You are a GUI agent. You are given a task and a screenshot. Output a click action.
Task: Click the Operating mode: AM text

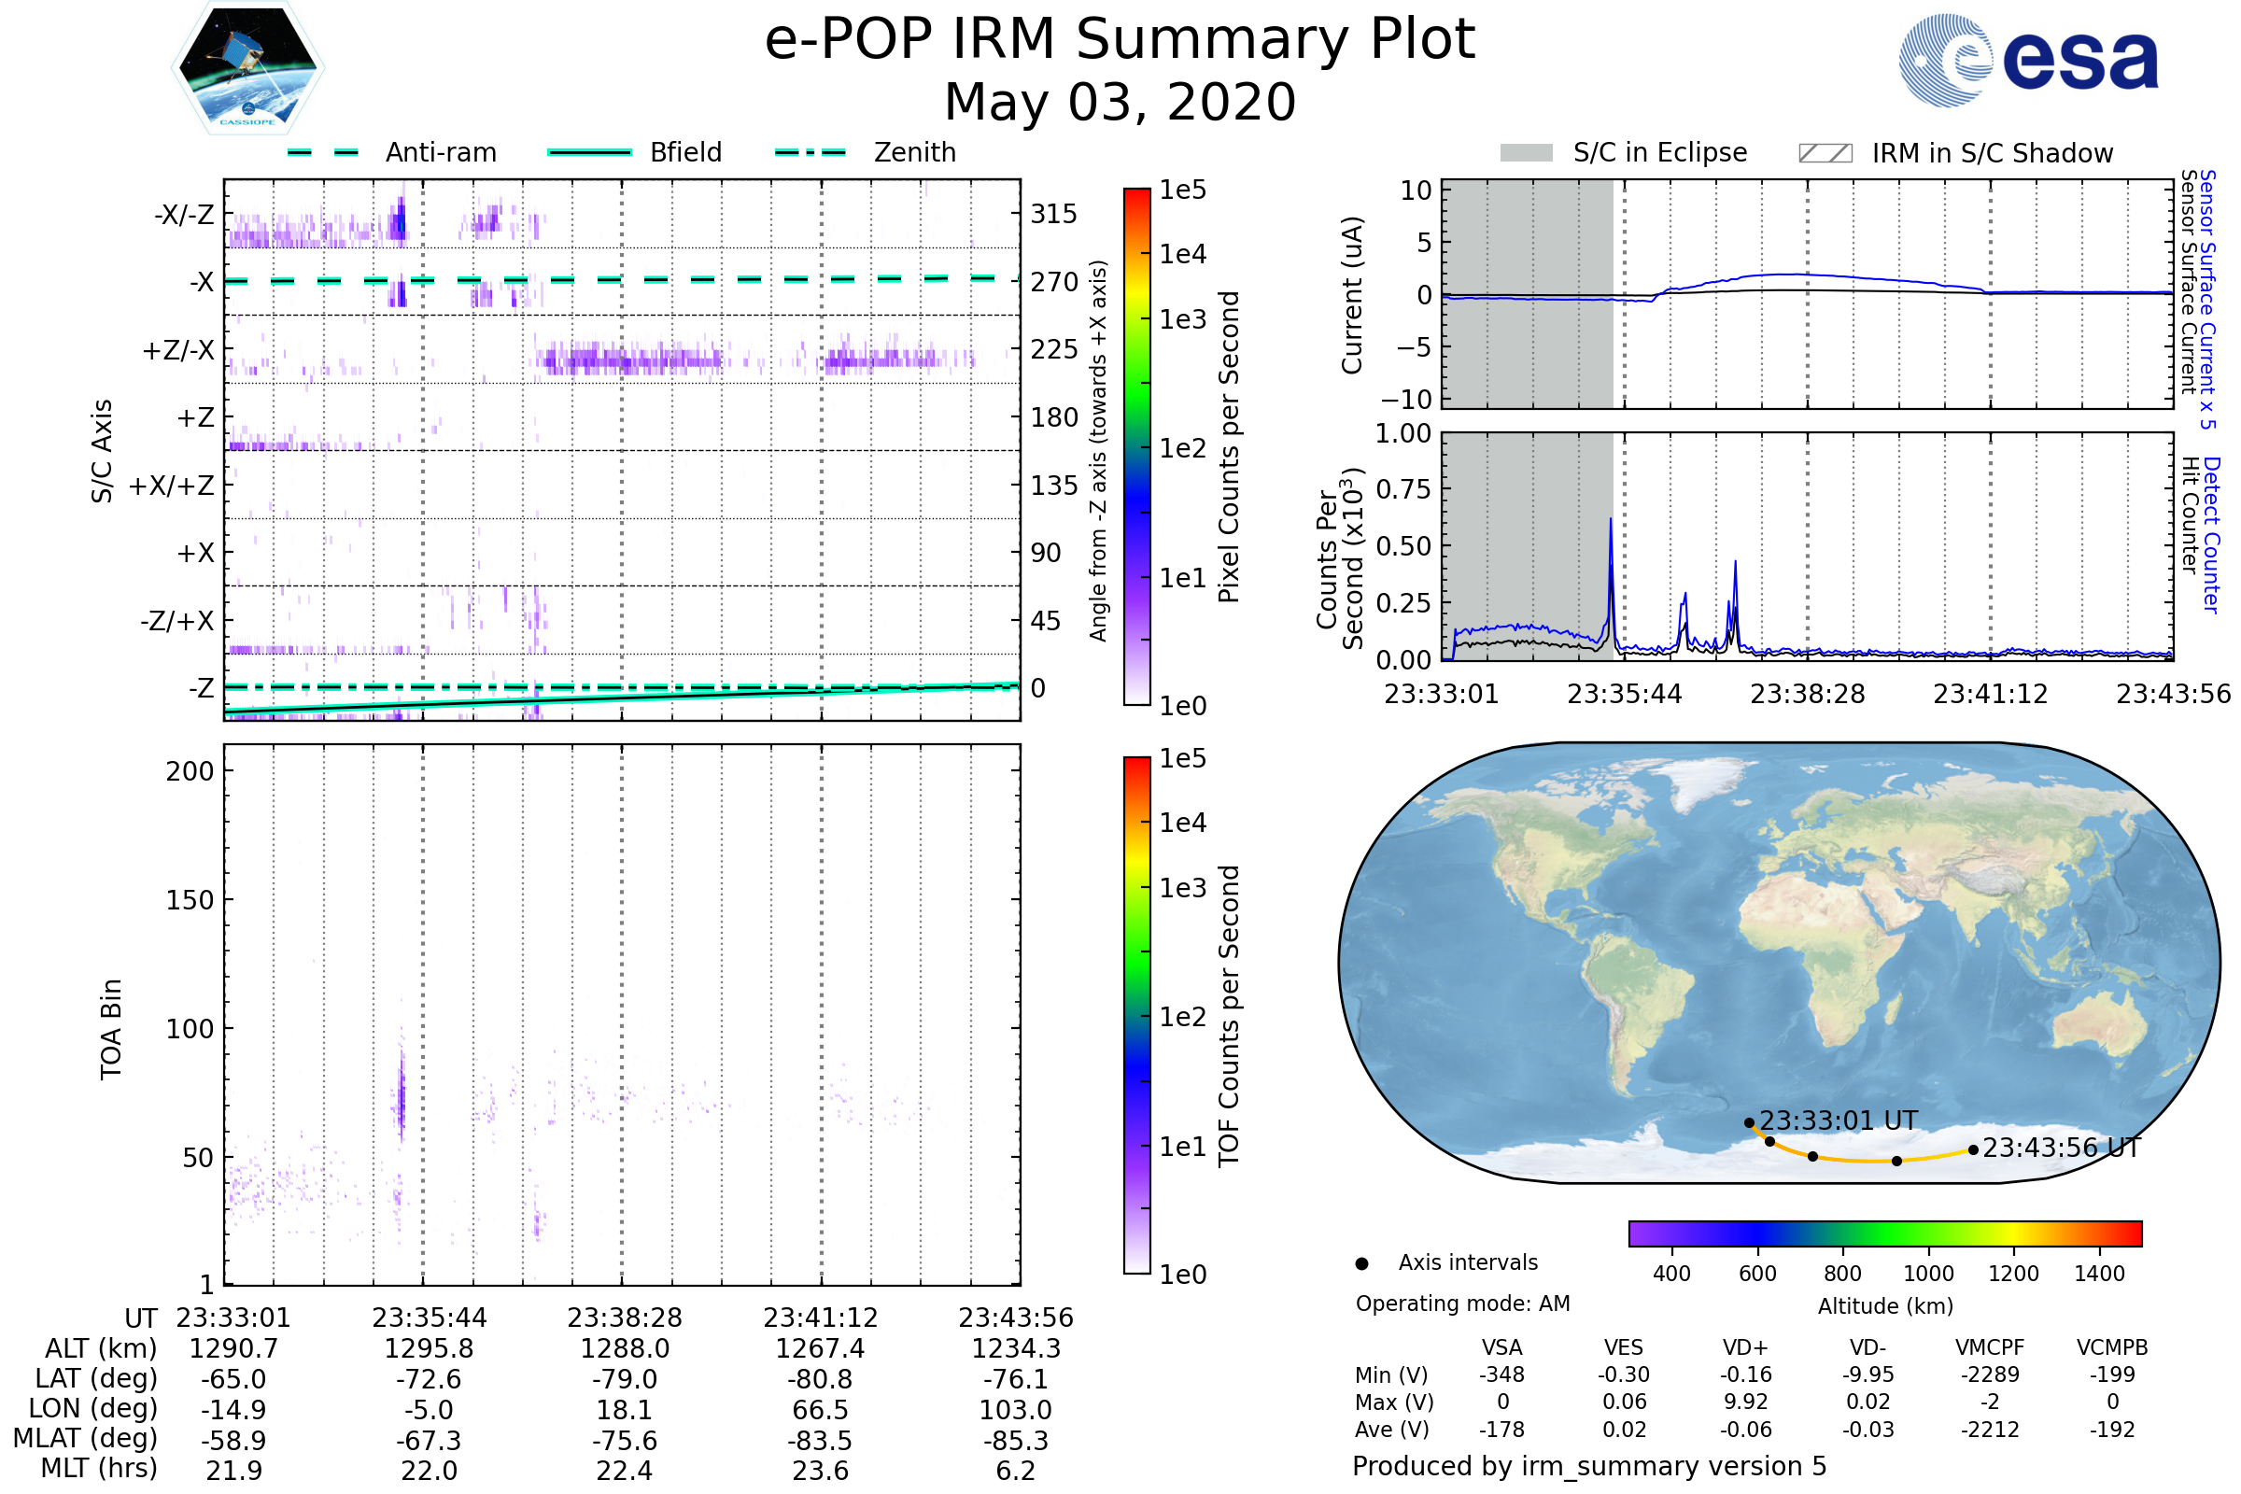pyautogui.click(x=1462, y=1304)
